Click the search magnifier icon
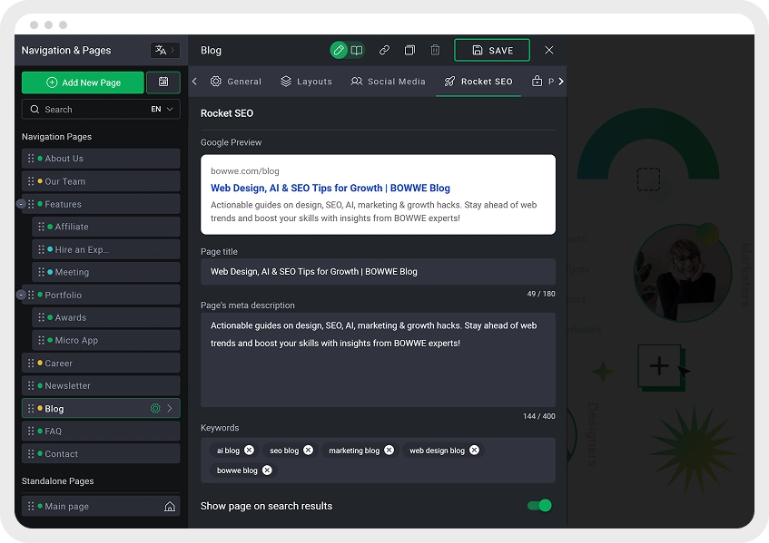The height and width of the screenshot is (543, 769). pyautogui.click(x=35, y=109)
